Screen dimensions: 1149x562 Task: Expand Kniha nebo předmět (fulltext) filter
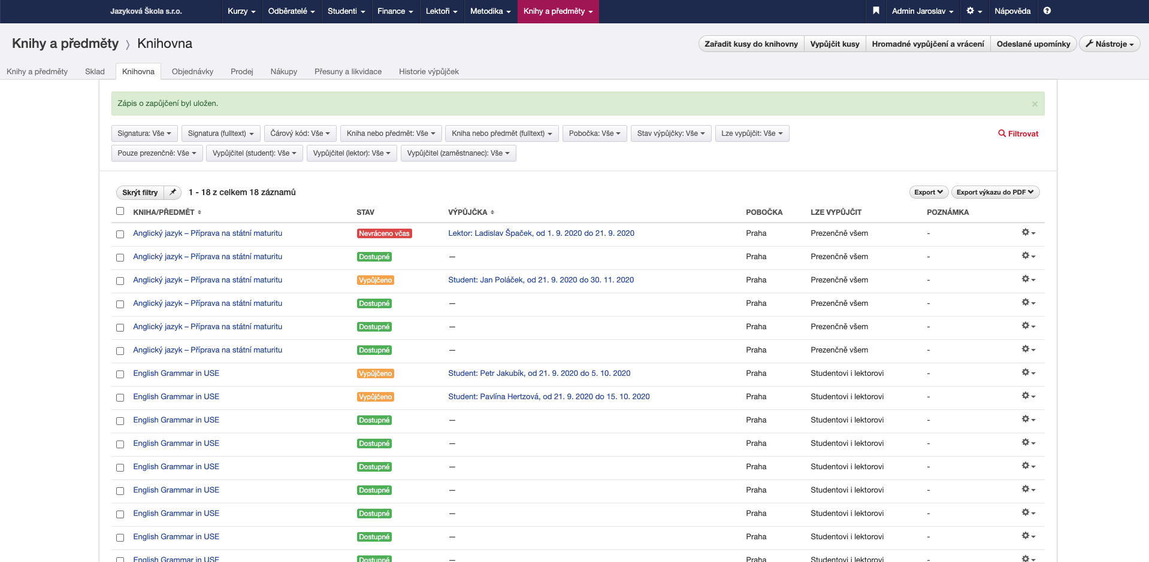502,133
